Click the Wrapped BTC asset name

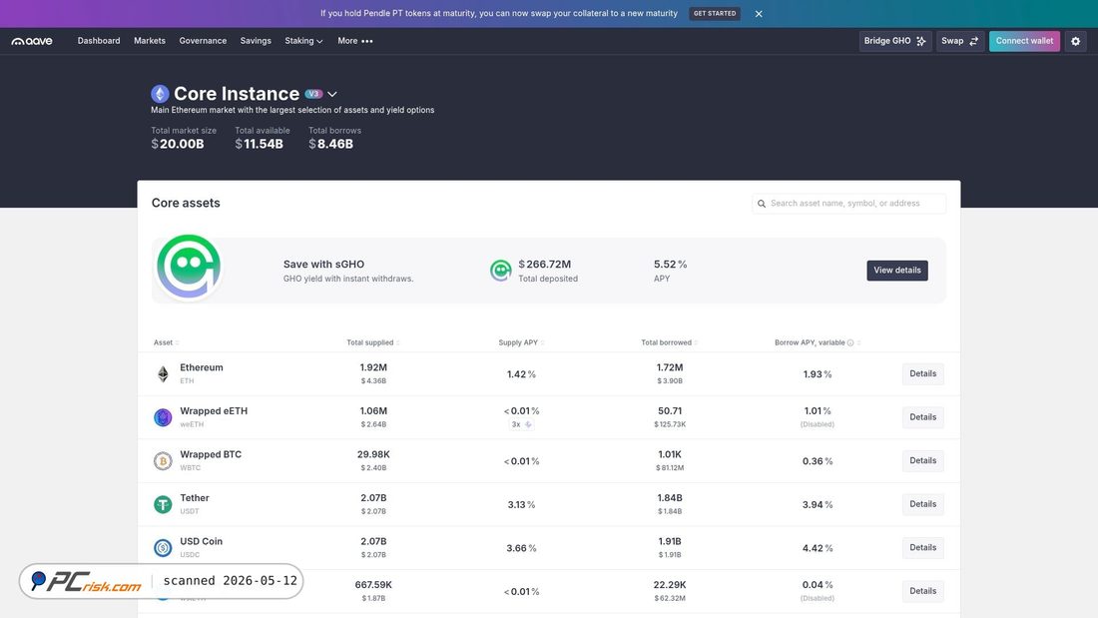coord(210,454)
